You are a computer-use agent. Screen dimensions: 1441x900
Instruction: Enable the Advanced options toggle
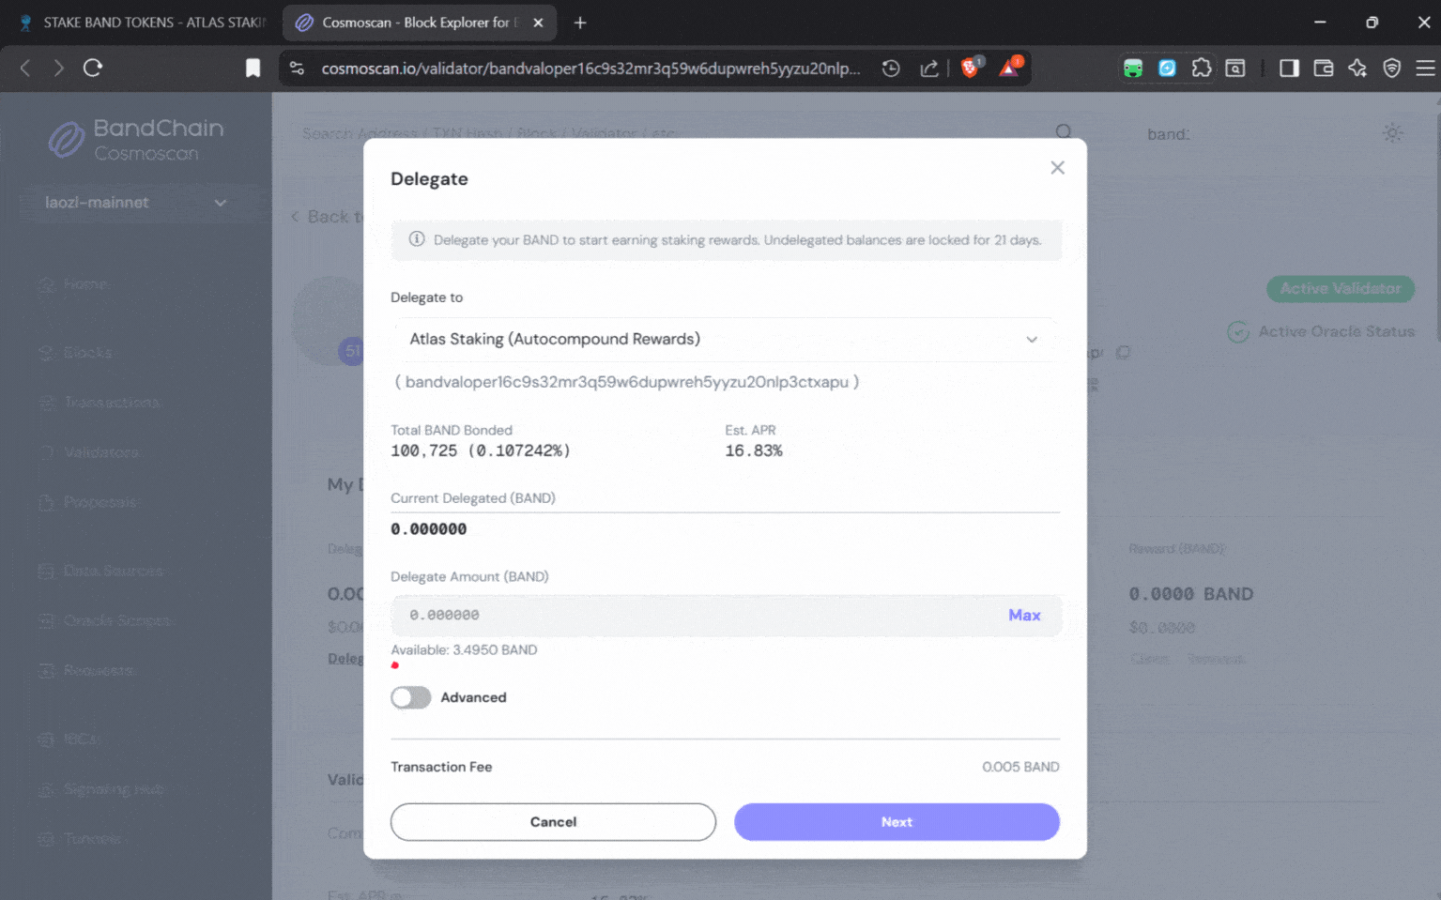tap(410, 697)
